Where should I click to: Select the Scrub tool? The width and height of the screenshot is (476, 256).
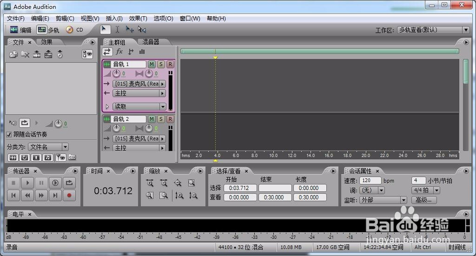142,30
